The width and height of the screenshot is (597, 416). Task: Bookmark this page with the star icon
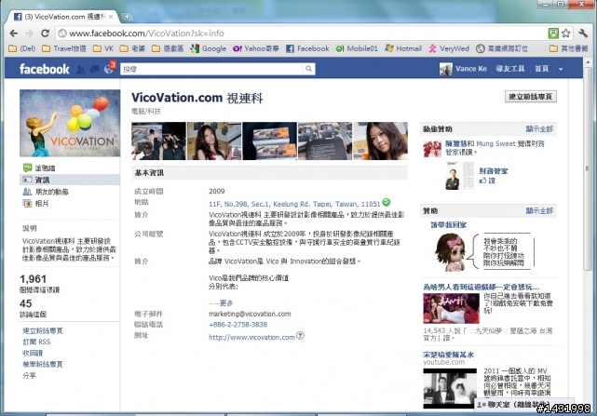(x=565, y=34)
